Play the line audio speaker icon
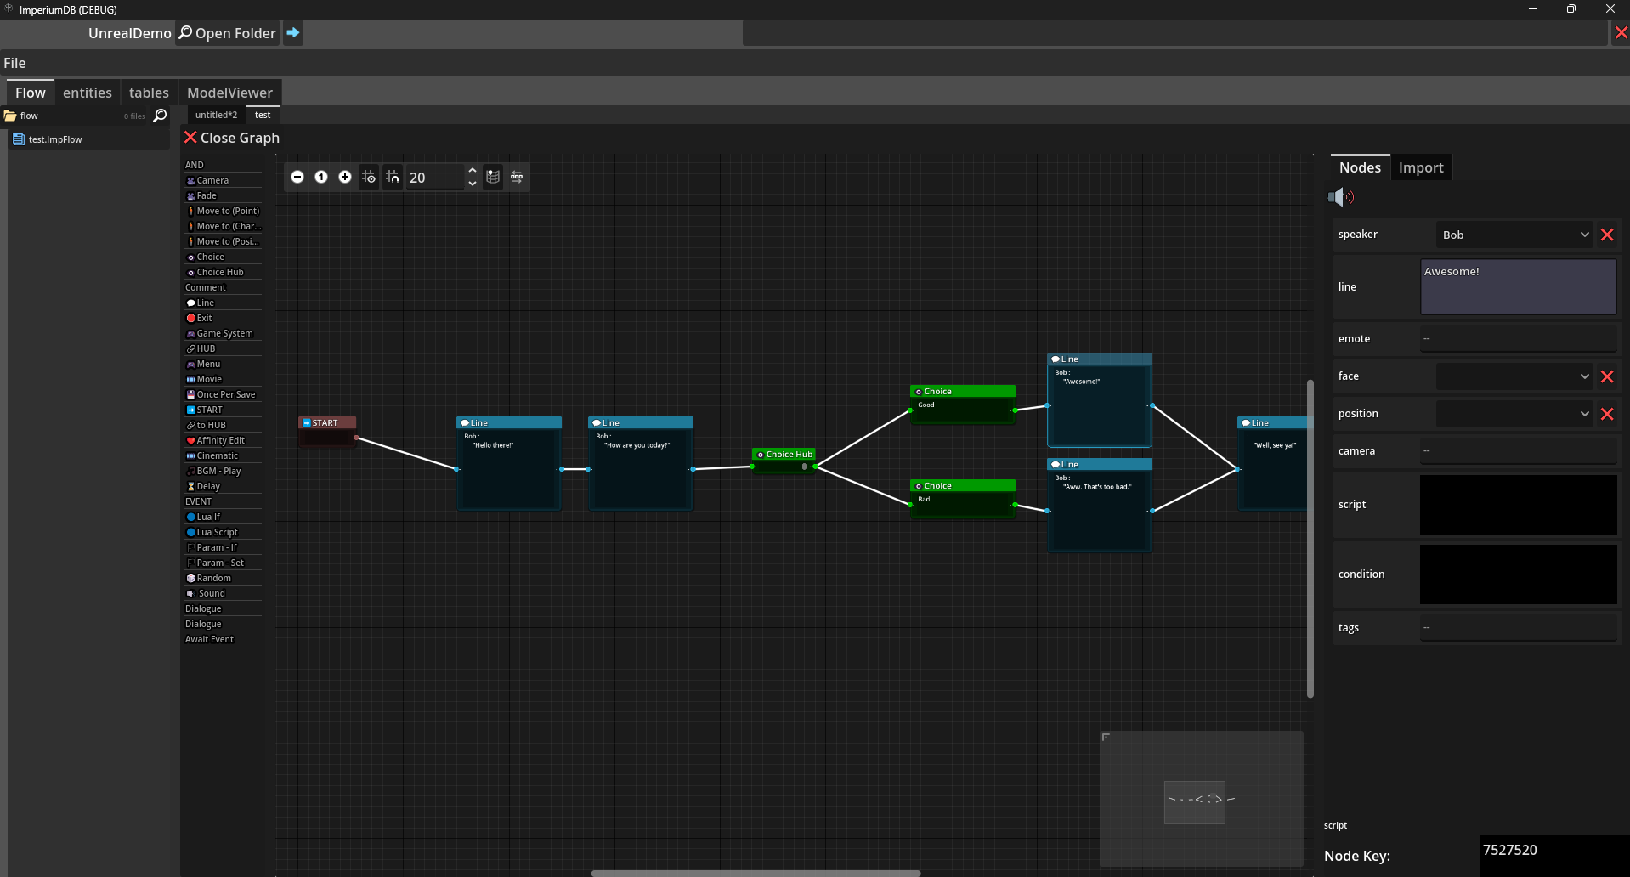Viewport: 1630px width, 877px height. (x=1341, y=197)
